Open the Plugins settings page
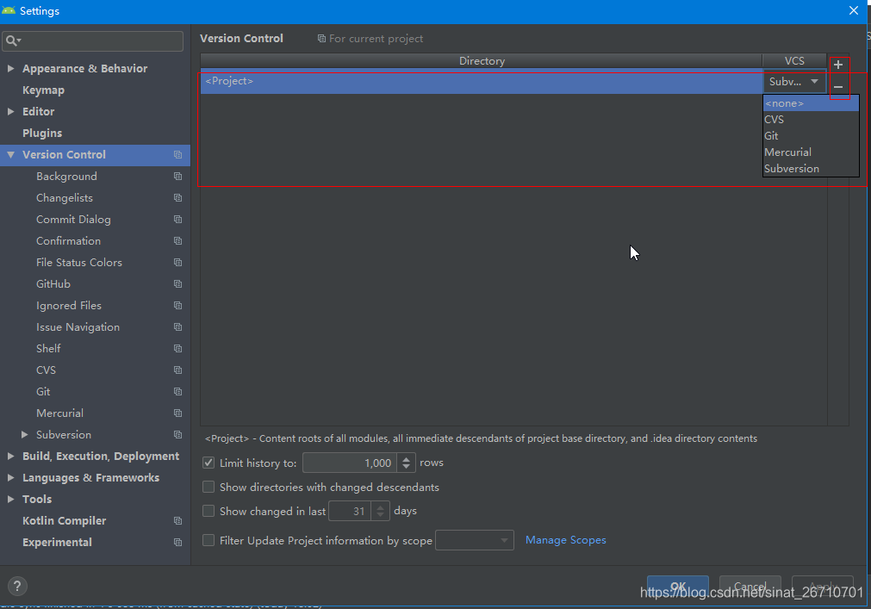Image resolution: width=871 pixels, height=609 pixels. [x=42, y=134]
